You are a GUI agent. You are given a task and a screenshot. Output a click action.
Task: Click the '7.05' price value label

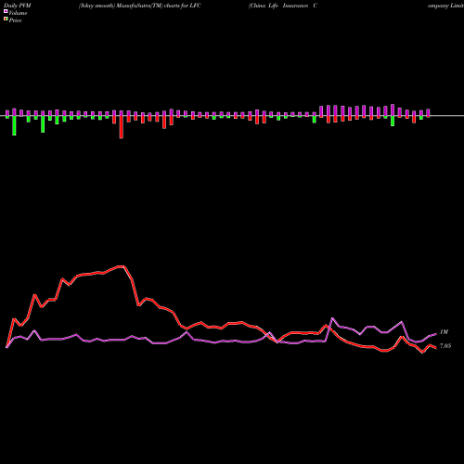pyautogui.click(x=445, y=346)
